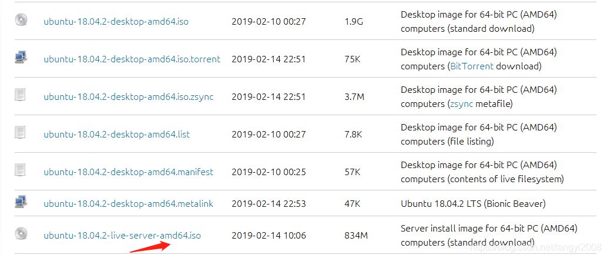Click the computer icon beside desktop-amd64.iso.torrent
This screenshot has width=607, height=258.
(x=21, y=58)
